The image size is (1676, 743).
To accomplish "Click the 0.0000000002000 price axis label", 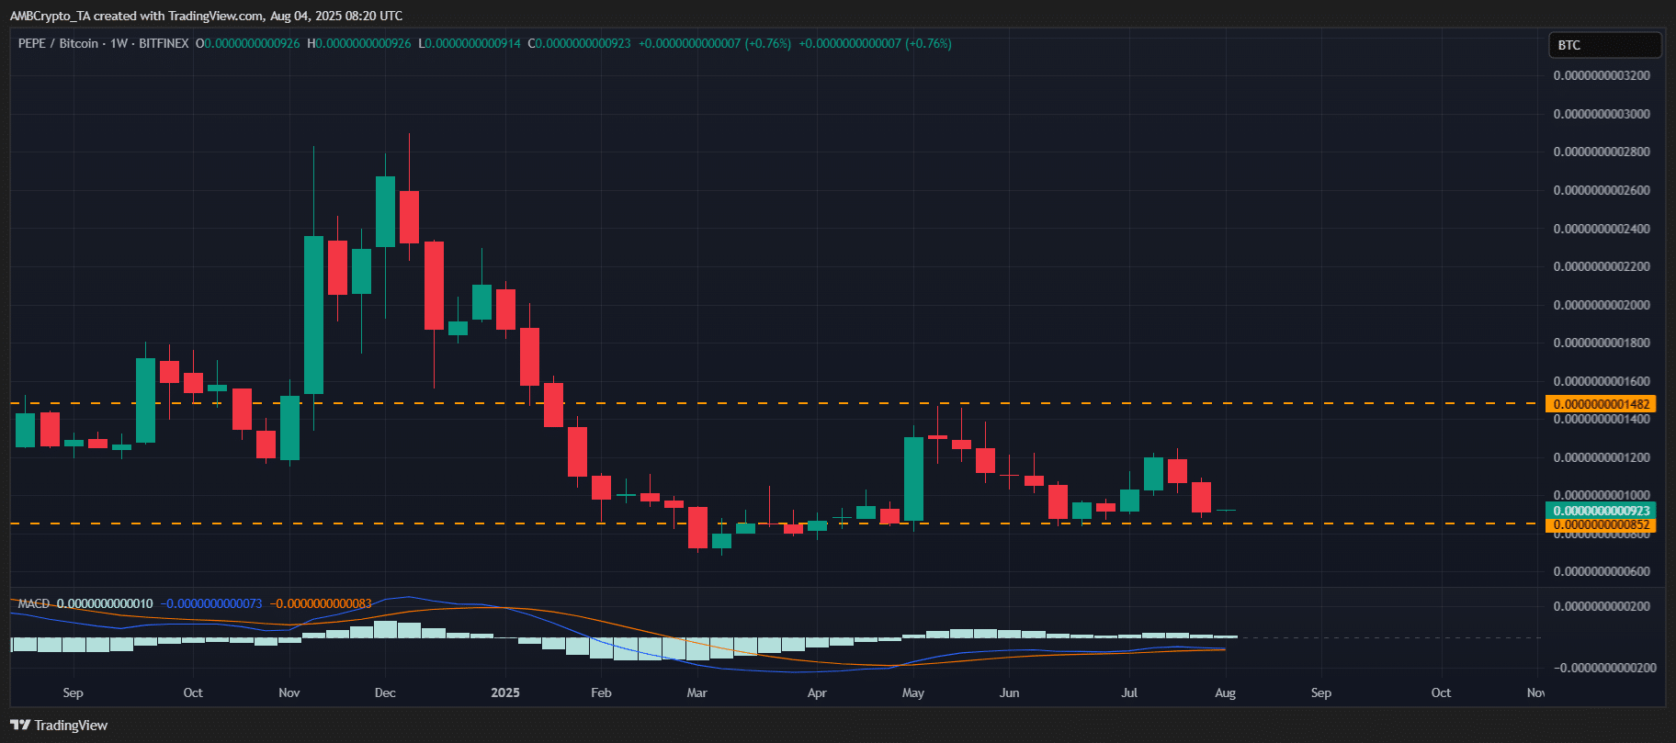I will coord(1602,305).
